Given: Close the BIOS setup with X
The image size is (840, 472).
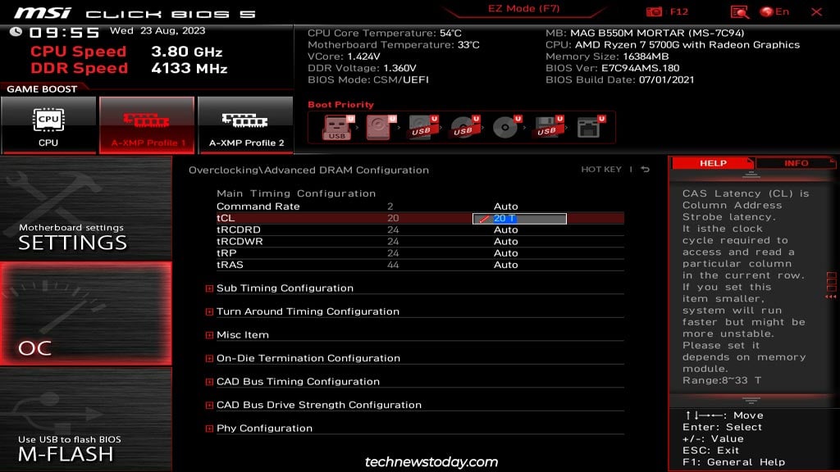Looking at the screenshot, I should (x=816, y=11).
